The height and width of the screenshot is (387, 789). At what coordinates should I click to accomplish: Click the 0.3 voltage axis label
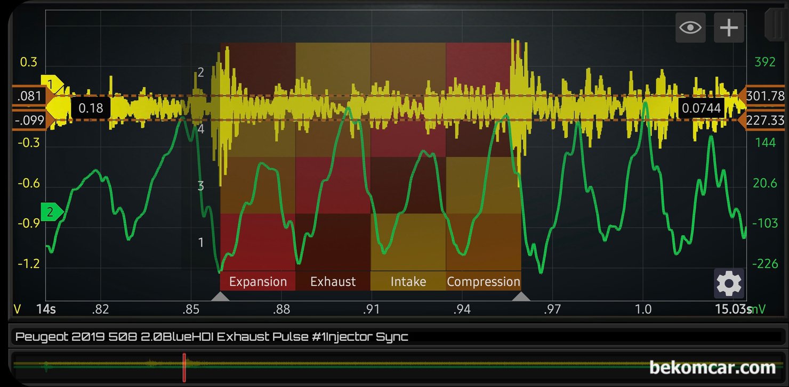[29, 62]
